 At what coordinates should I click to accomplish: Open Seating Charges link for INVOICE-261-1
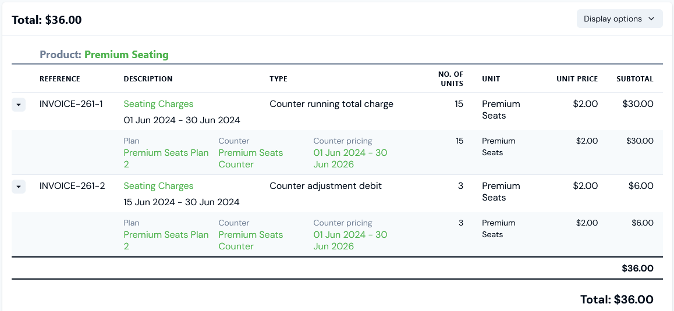pos(158,104)
